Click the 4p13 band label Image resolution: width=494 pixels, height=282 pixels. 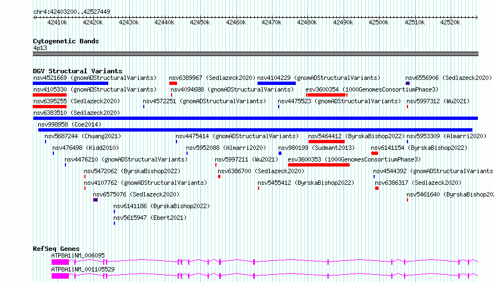pyautogui.click(x=40, y=48)
